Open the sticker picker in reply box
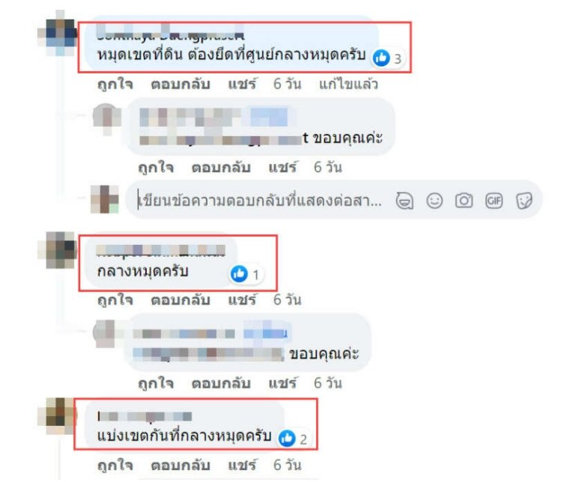 524,201
